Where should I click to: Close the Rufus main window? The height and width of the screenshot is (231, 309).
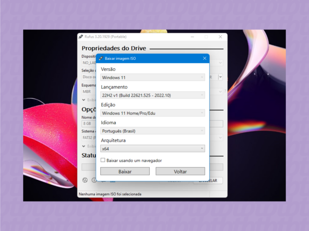220,37
